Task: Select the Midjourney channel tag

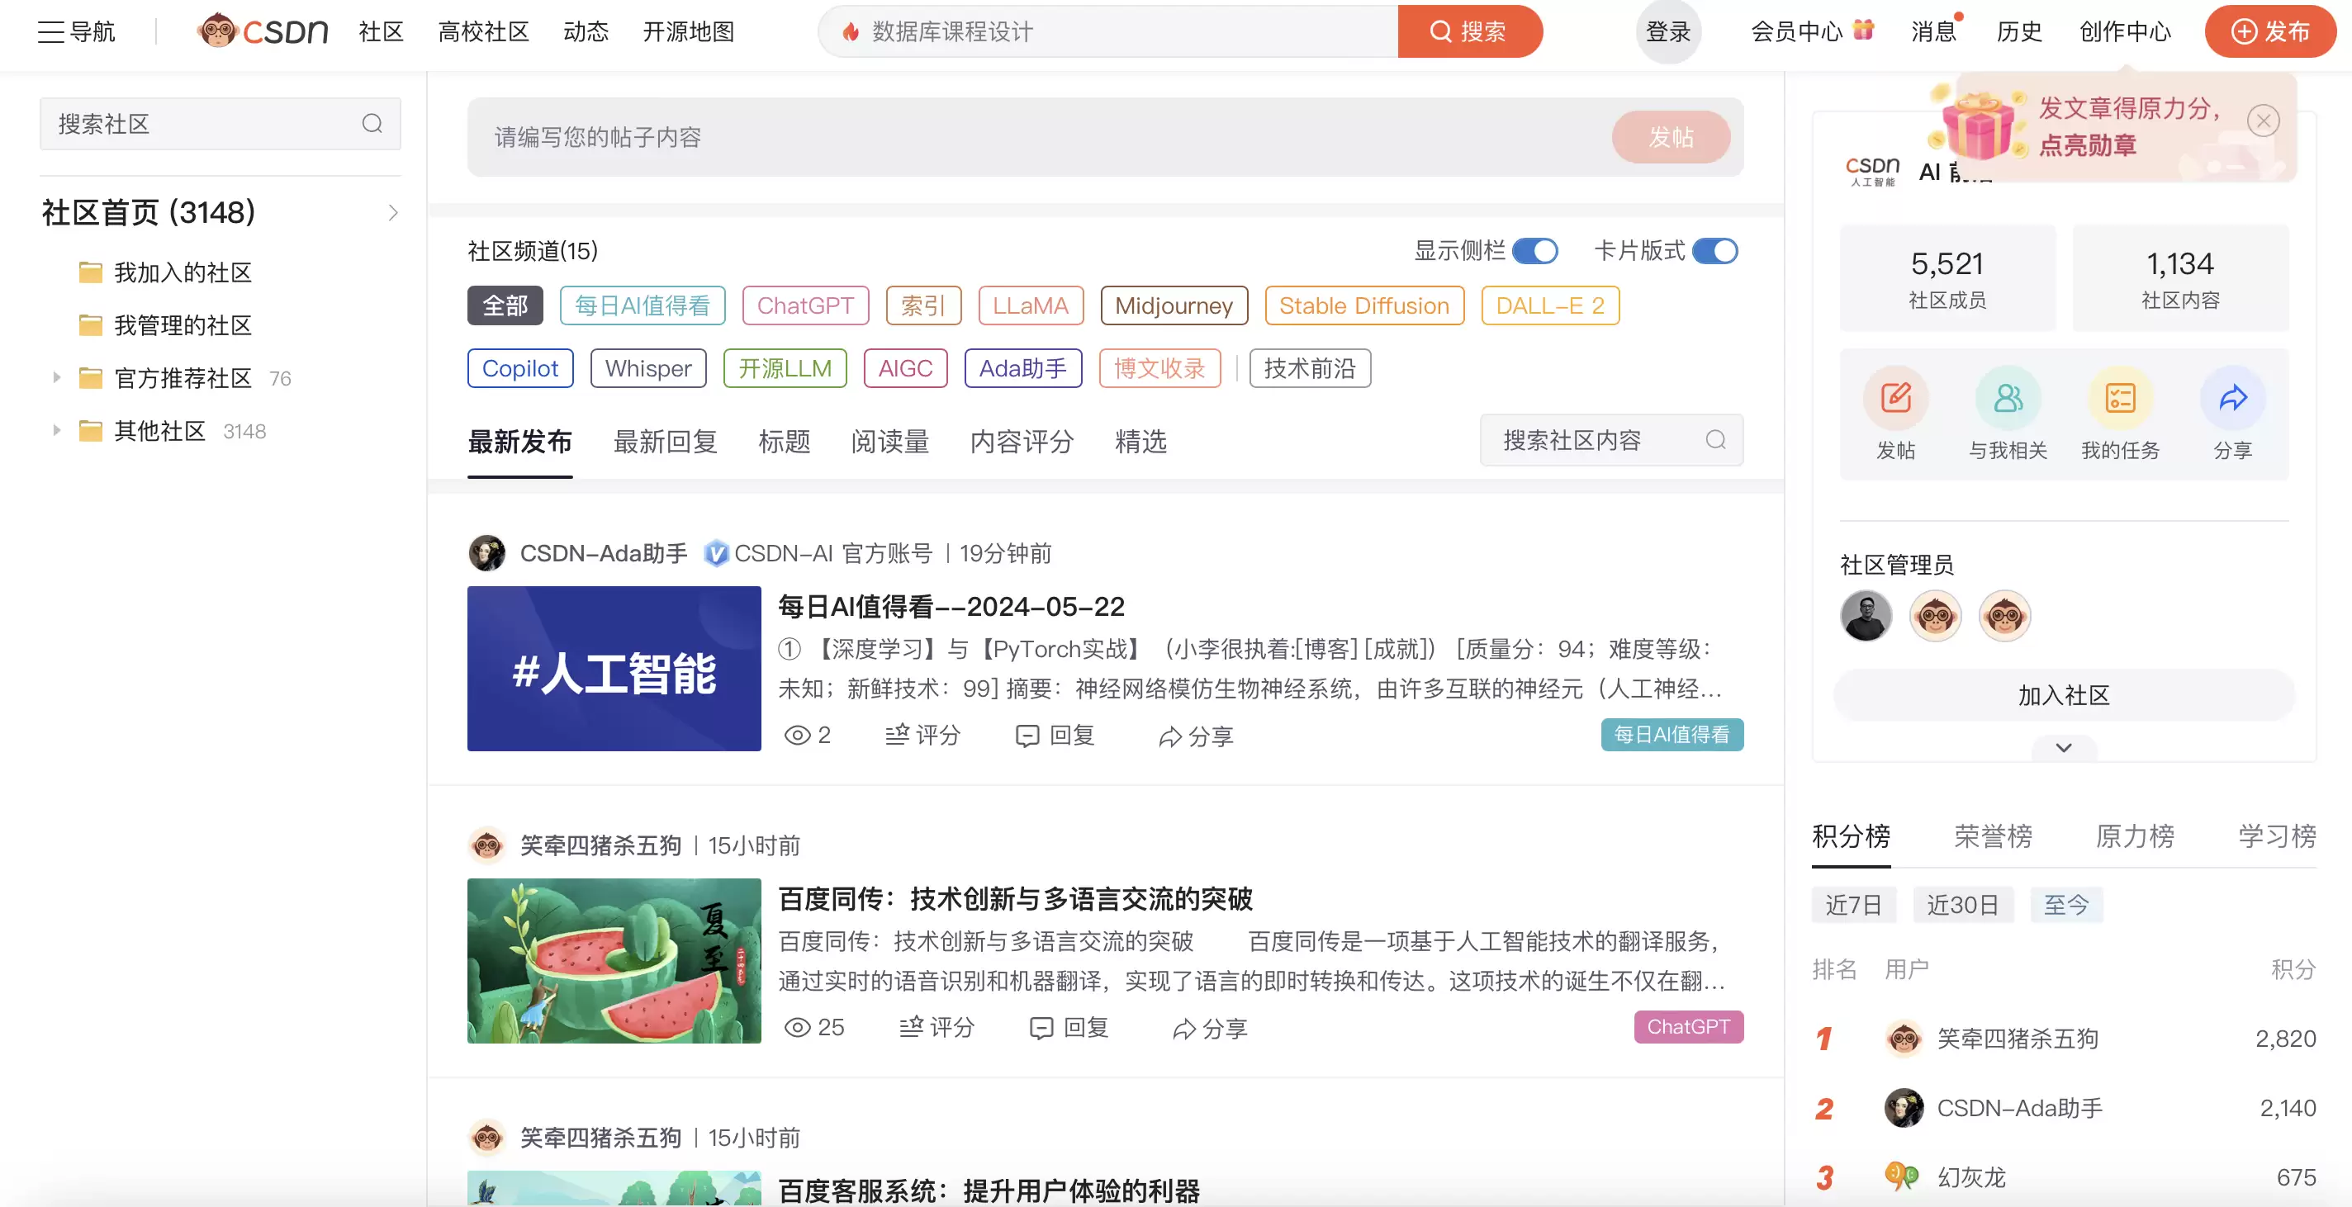Action: tap(1174, 305)
